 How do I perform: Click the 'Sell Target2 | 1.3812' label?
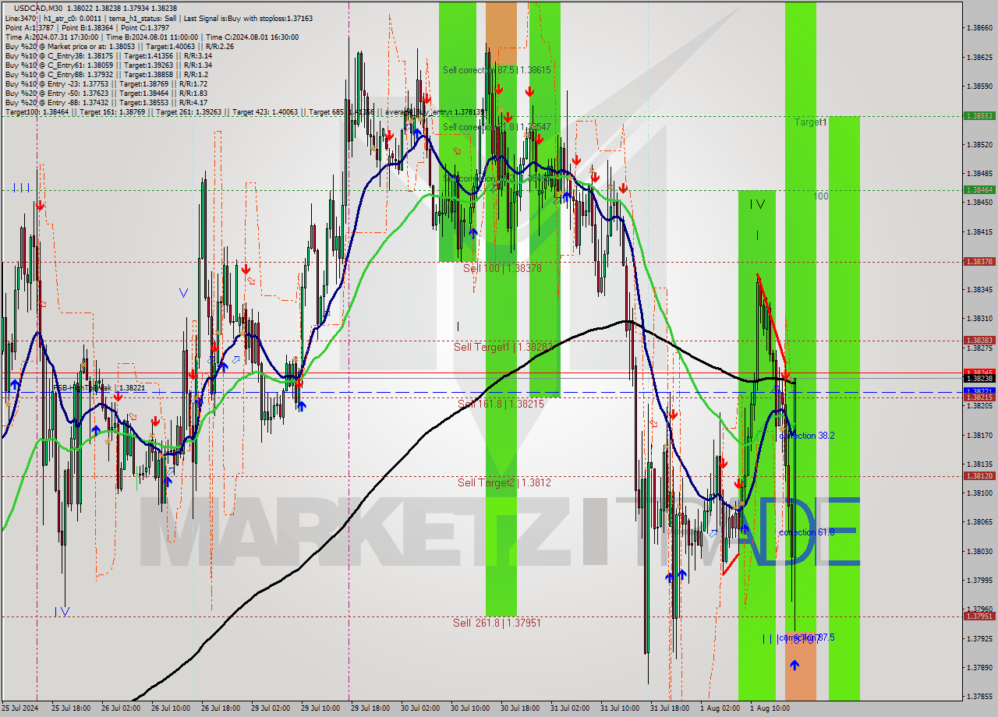tap(504, 482)
